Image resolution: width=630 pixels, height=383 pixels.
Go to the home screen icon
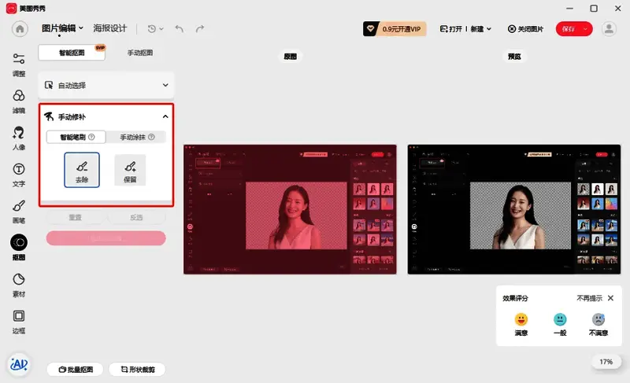pyautogui.click(x=20, y=28)
